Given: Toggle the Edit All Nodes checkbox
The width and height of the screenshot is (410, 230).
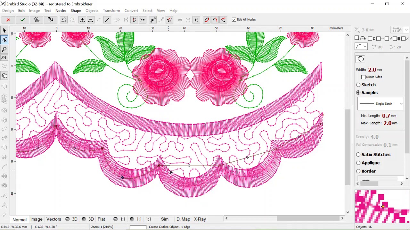Looking at the screenshot, I should point(234,19).
